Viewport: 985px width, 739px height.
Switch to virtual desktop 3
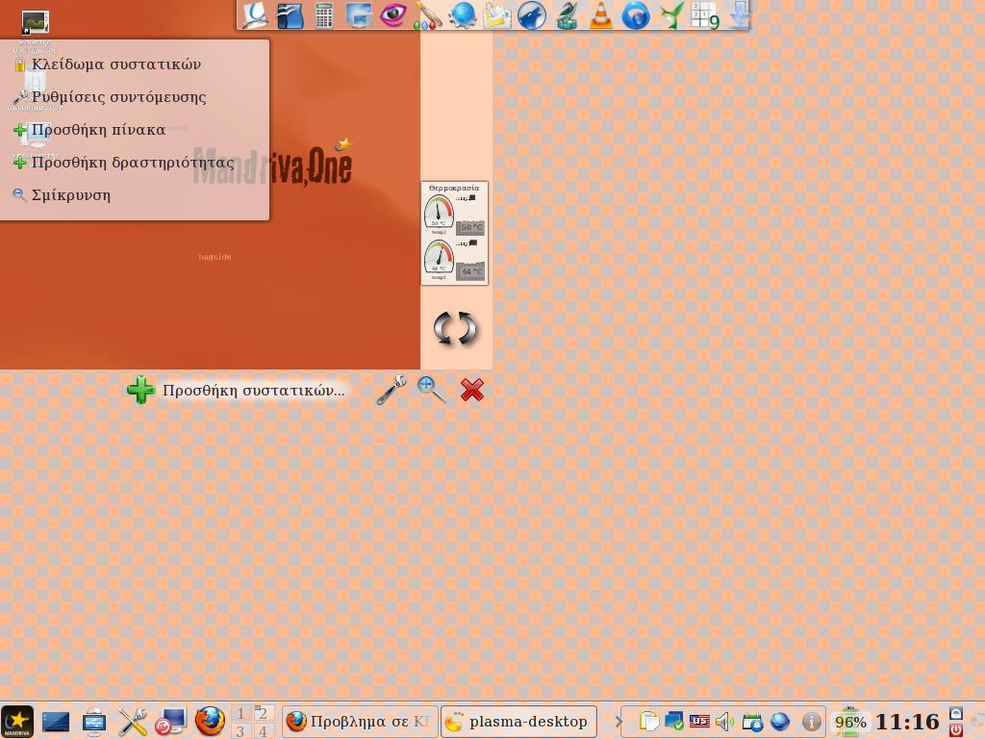(x=240, y=731)
